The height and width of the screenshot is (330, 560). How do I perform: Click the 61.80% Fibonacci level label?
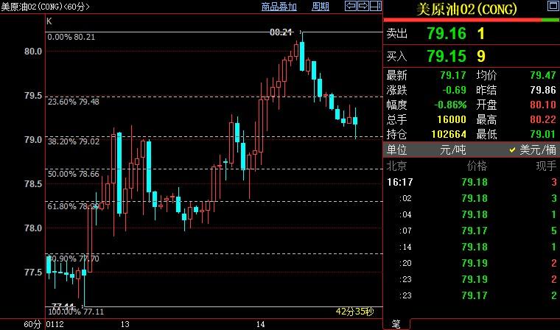74,207
